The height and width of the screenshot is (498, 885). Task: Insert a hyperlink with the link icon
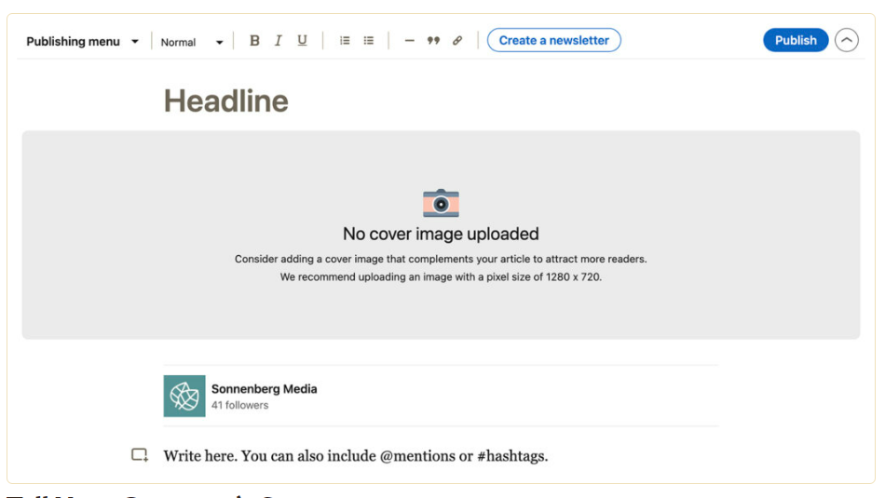[x=457, y=41]
